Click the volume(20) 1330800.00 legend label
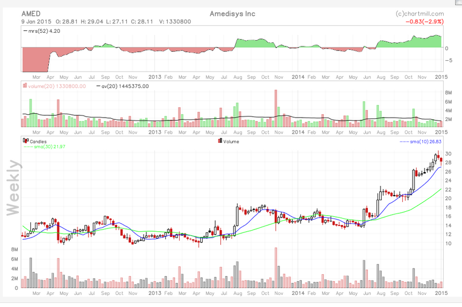Screen dimensions: 462x307 click(57, 86)
